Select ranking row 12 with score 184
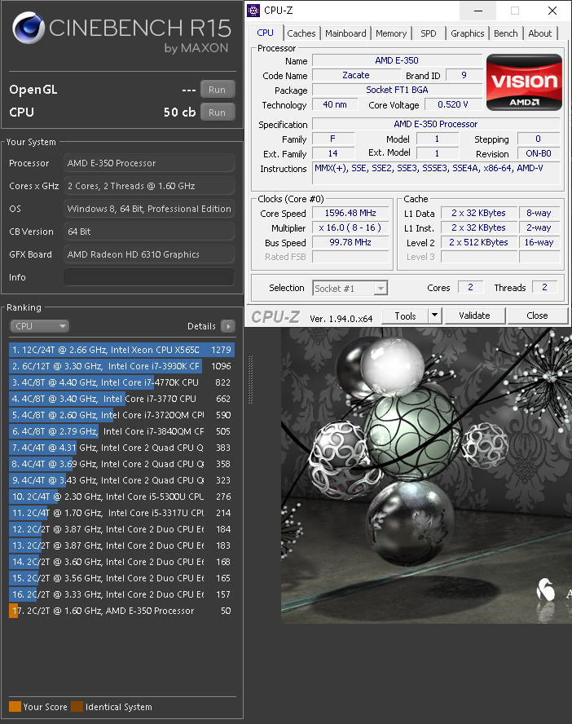This screenshot has height=724, width=572. pyautogui.click(x=121, y=529)
